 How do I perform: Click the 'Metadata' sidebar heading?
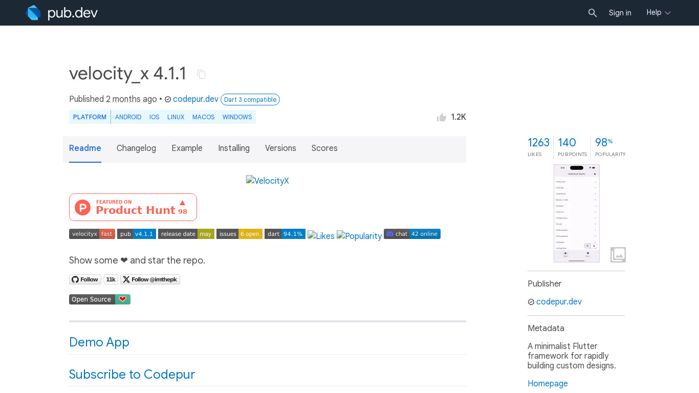pyautogui.click(x=546, y=329)
